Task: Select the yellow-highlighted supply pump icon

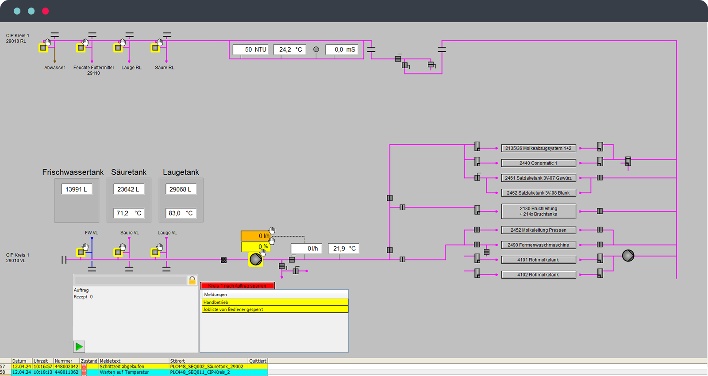Action: pyautogui.click(x=256, y=259)
